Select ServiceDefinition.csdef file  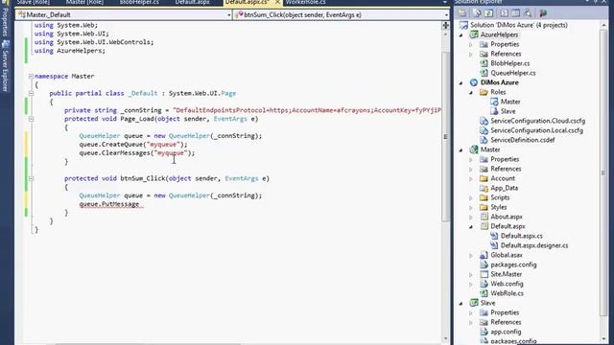522,140
